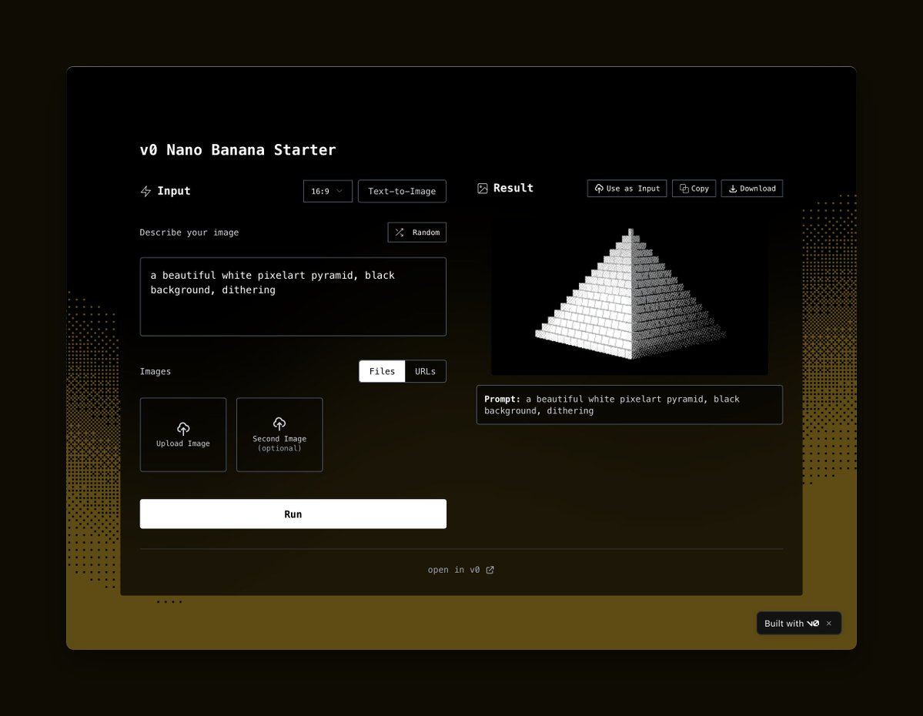
Task: Click the upload icon in Second Image (optional) box
Action: point(279,423)
